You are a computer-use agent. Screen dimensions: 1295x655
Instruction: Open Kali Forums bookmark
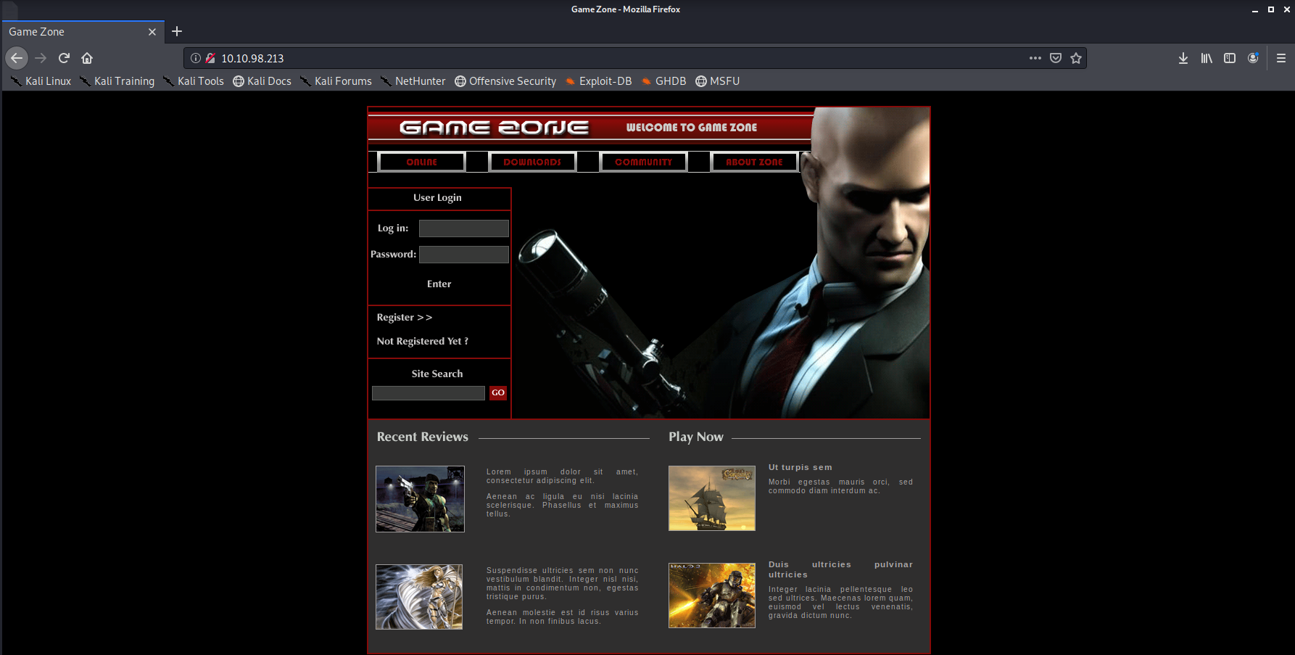pyautogui.click(x=336, y=81)
